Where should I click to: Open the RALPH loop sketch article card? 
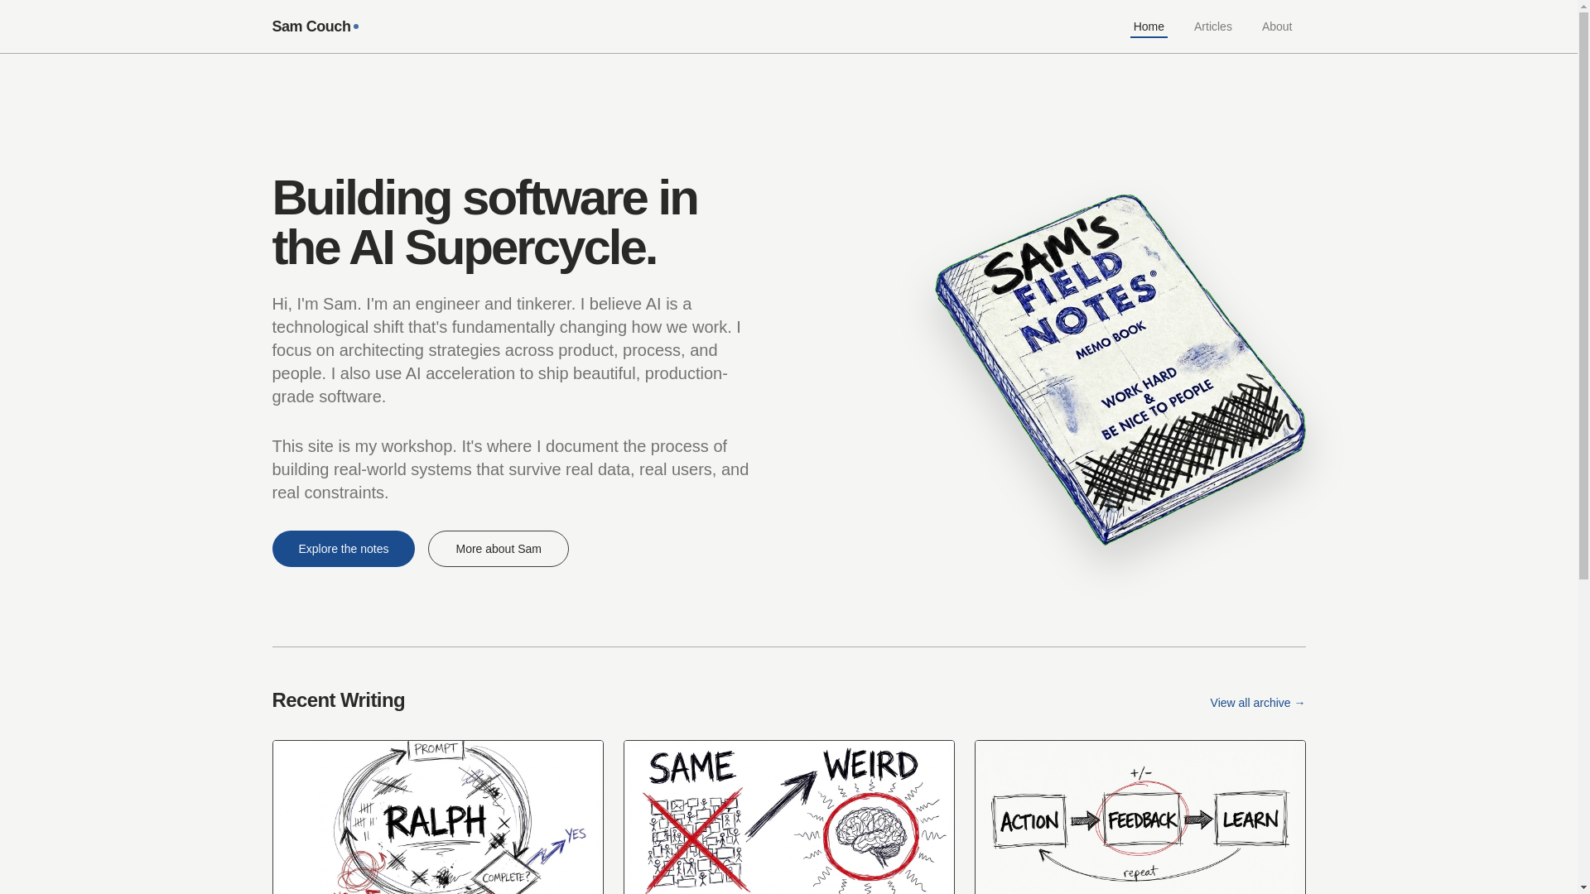pyautogui.click(x=437, y=817)
